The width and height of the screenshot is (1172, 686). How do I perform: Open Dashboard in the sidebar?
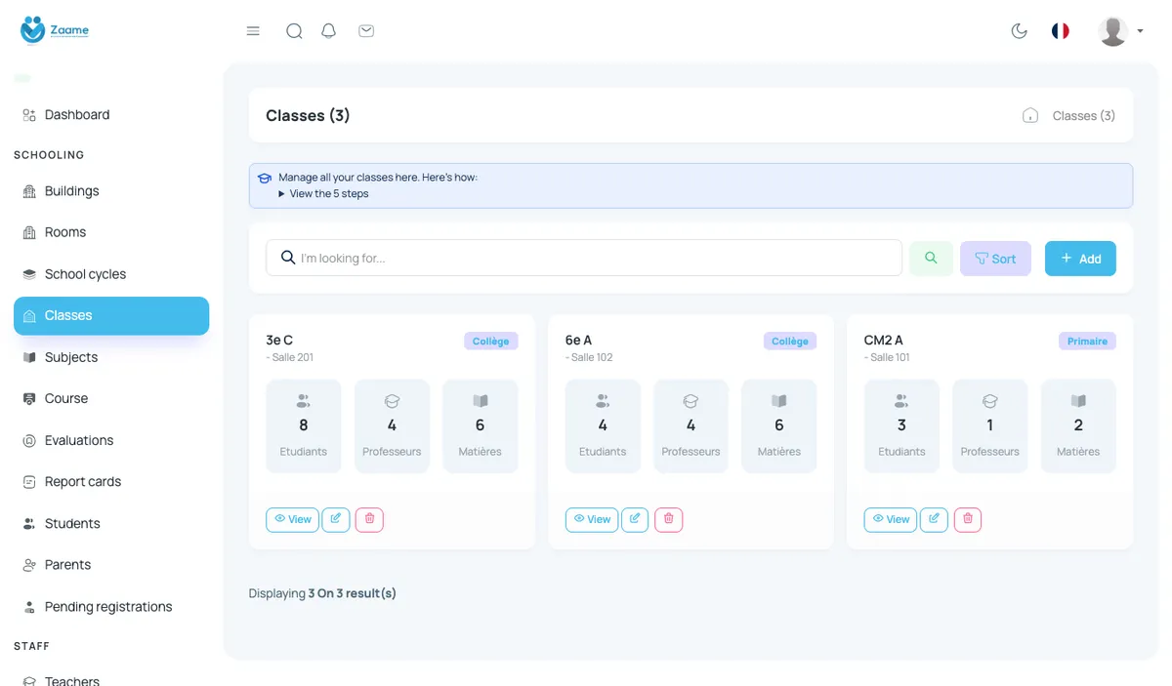111,115
